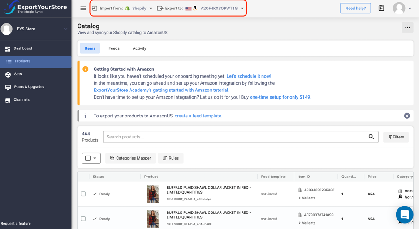The image size is (419, 229).
Task: Click the Feed template column header
Action: click(x=273, y=177)
